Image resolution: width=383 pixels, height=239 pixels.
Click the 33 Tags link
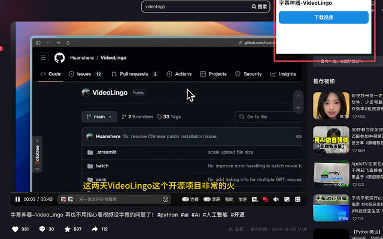click(x=169, y=117)
